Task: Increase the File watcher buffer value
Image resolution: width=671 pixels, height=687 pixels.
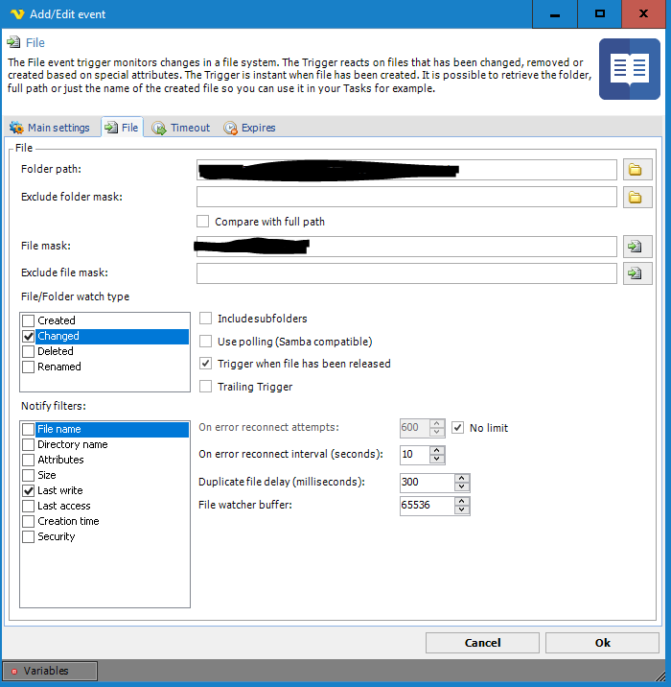Action: tap(461, 499)
